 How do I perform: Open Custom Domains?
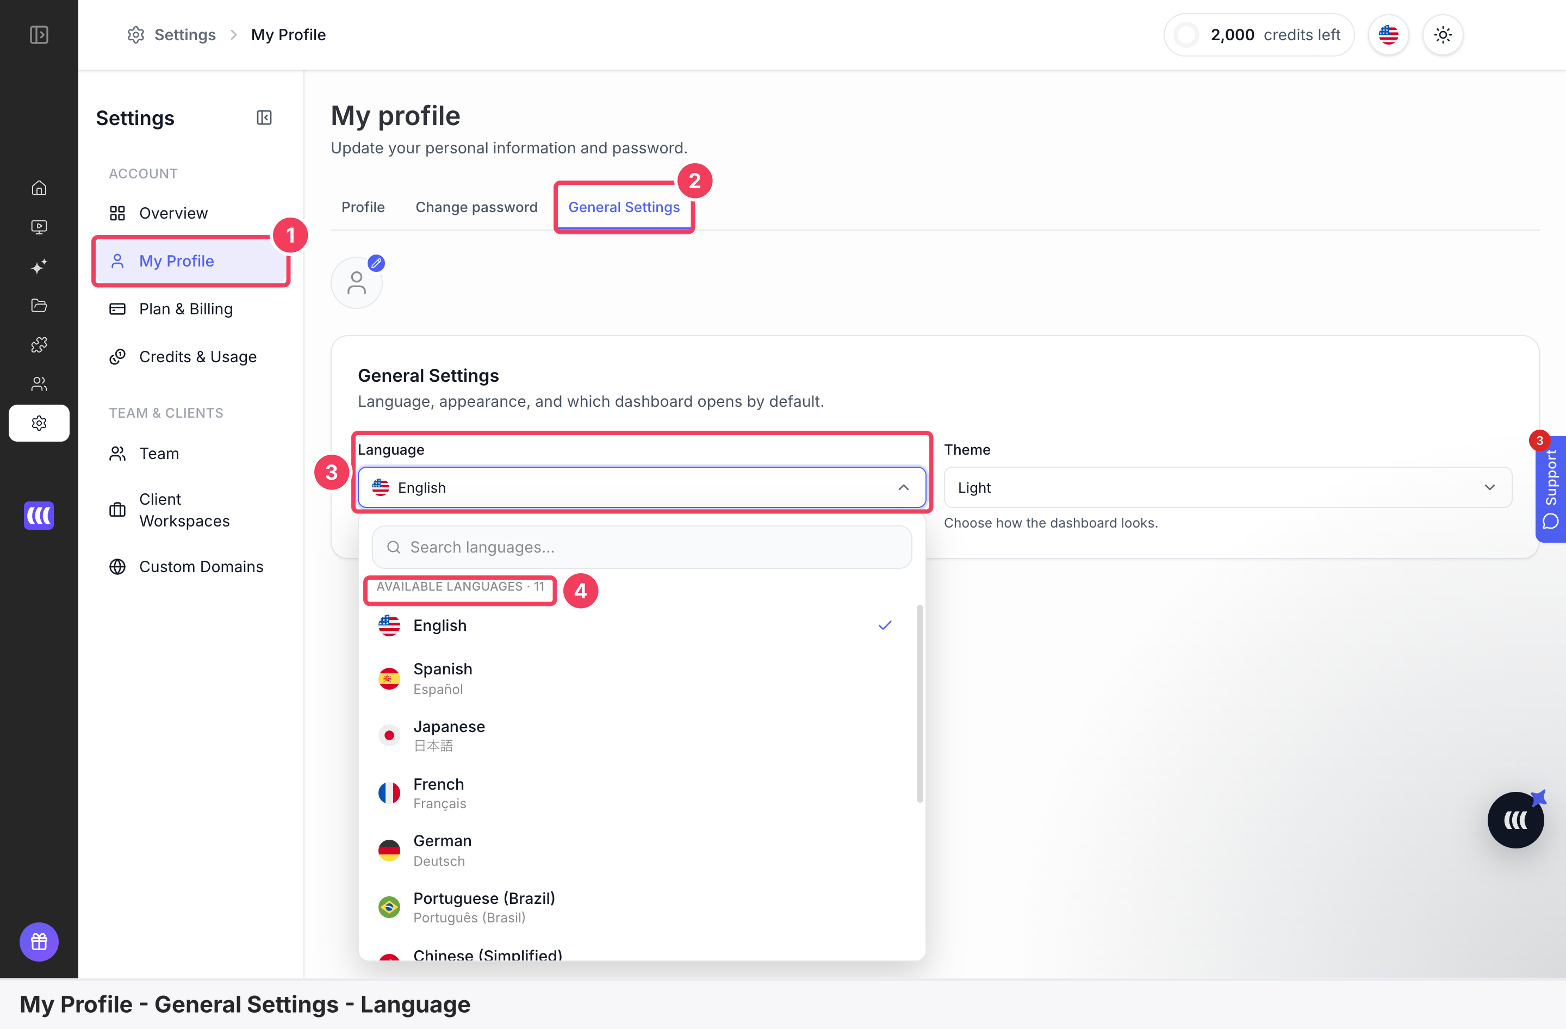tap(191, 567)
